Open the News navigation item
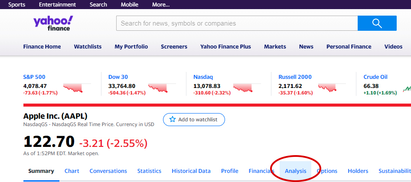The image size is (411, 182). point(306,47)
